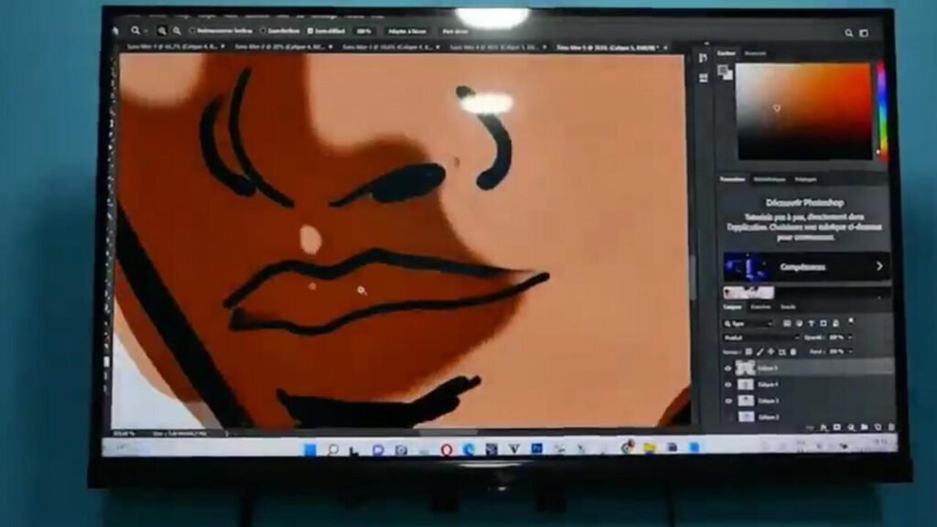Click the Windows Start button
Image resolution: width=937 pixels, height=527 pixels.
point(310,449)
